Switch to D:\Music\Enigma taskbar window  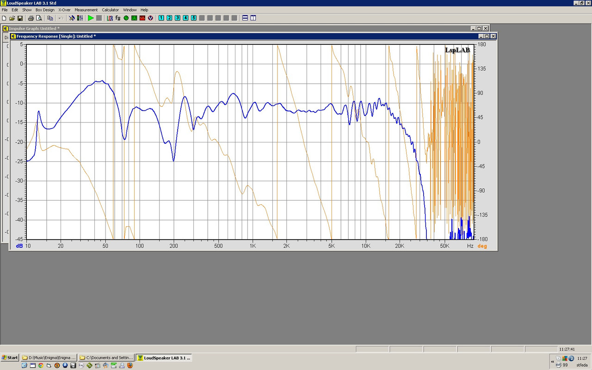coord(49,358)
